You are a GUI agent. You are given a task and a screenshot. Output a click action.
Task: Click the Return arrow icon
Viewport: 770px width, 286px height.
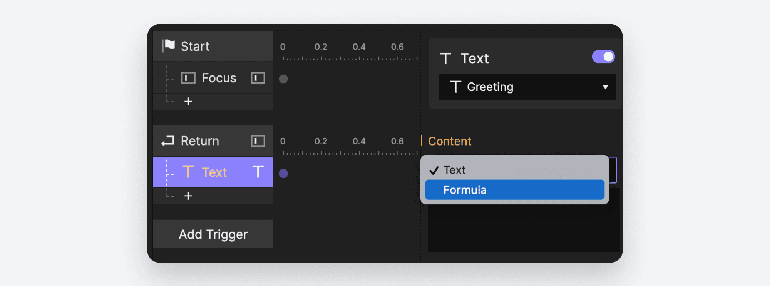[167, 140]
